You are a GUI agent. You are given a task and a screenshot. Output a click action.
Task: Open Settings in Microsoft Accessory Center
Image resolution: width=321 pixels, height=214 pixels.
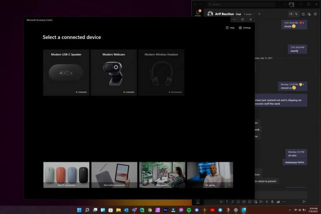point(245,28)
